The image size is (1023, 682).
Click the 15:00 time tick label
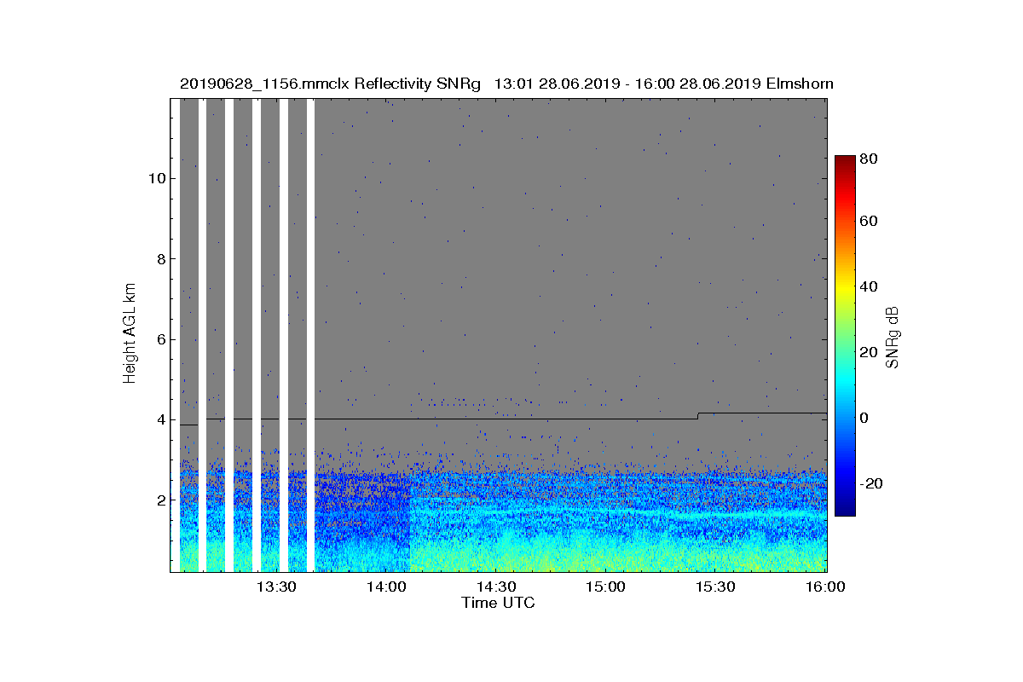(607, 587)
